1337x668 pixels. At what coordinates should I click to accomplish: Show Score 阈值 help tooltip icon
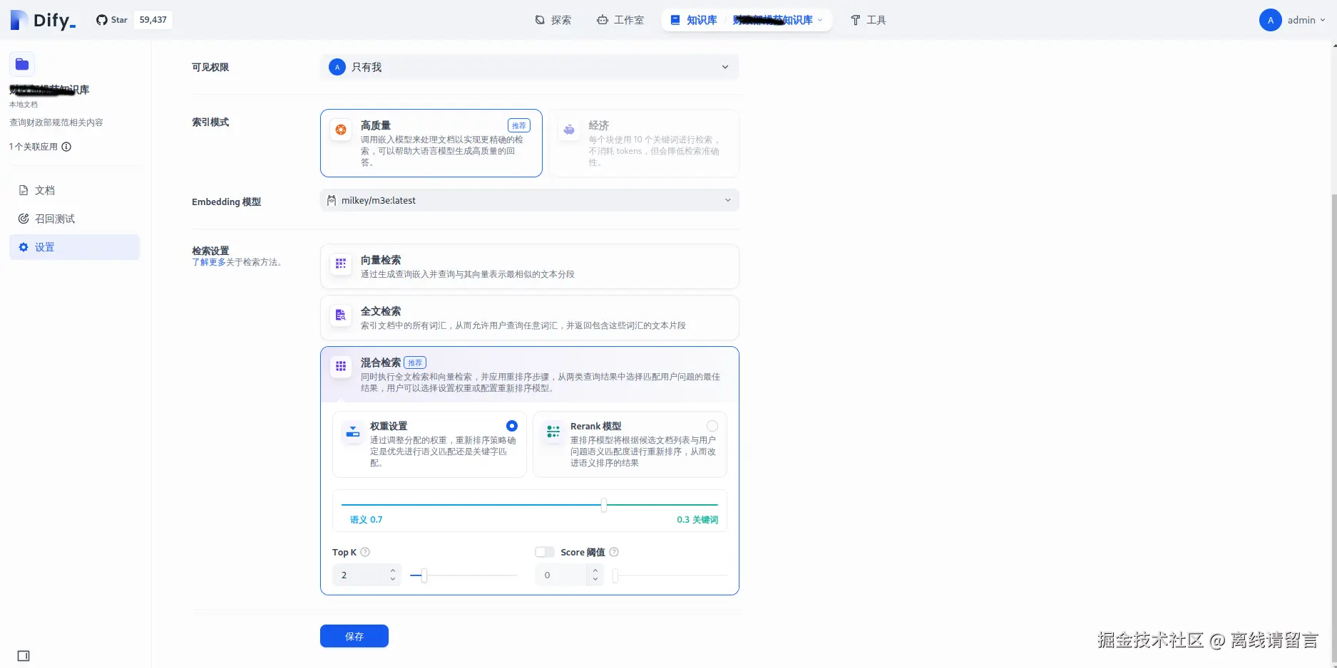614,552
